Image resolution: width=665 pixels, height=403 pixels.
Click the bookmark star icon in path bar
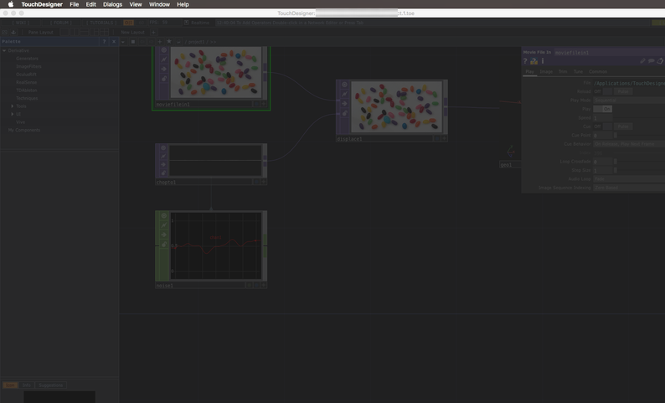169,41
